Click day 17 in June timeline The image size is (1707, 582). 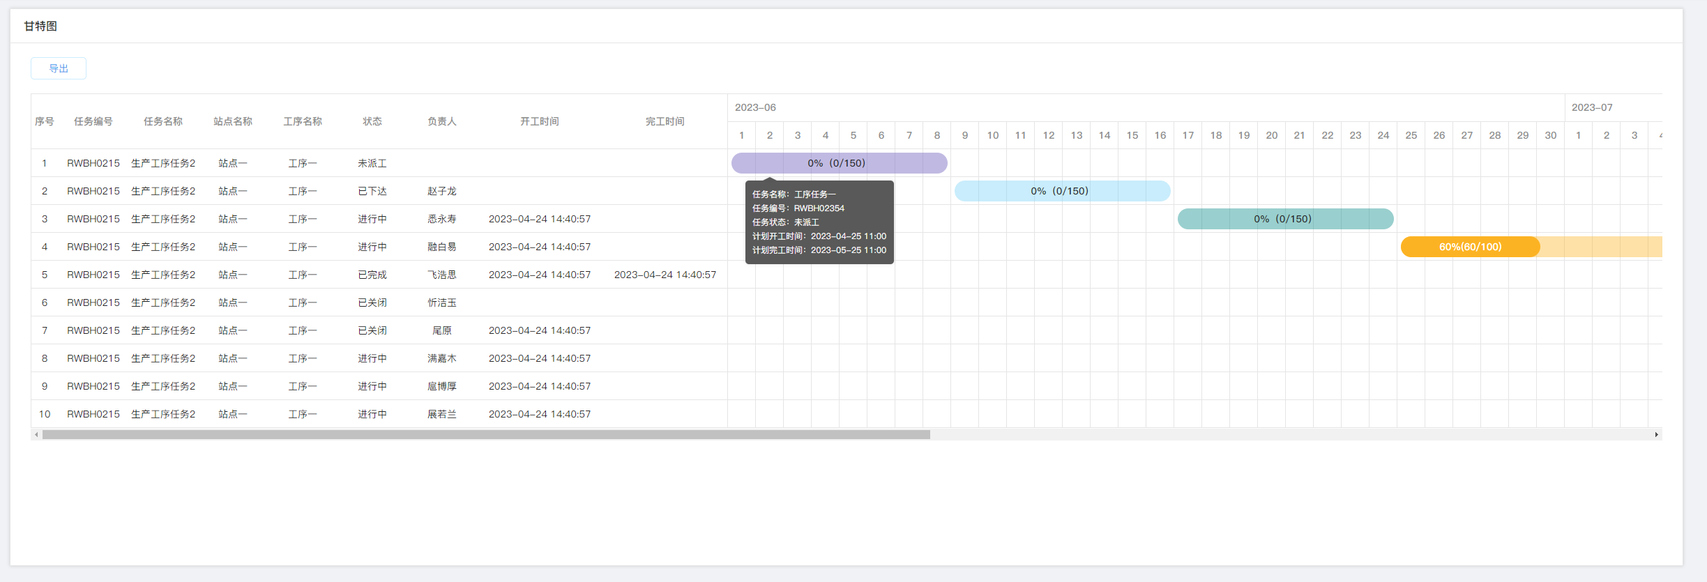point(1188,135)
